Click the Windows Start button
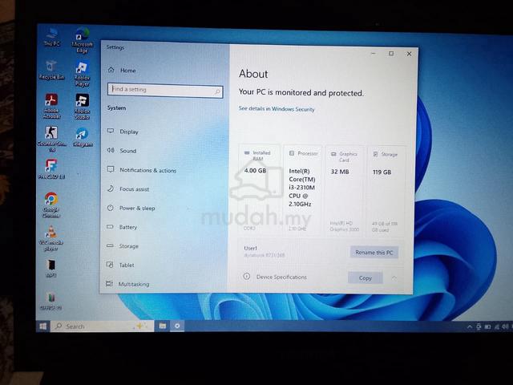The height and width of the screenshot is (385, 513). coord(42,326)
